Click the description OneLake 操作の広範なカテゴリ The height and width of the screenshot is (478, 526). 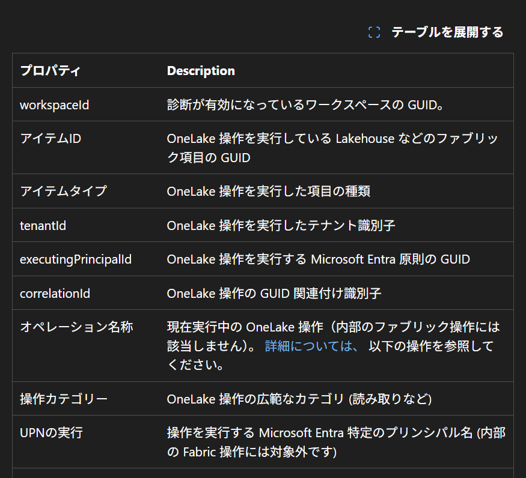point(299,399)
